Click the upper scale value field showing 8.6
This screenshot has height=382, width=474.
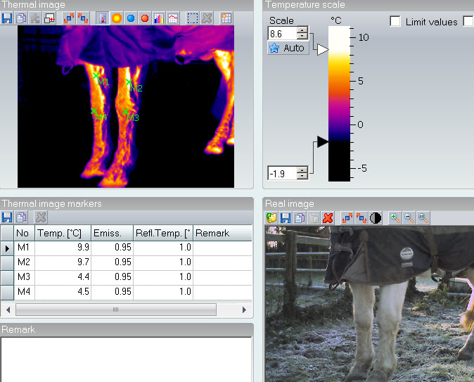282,34
